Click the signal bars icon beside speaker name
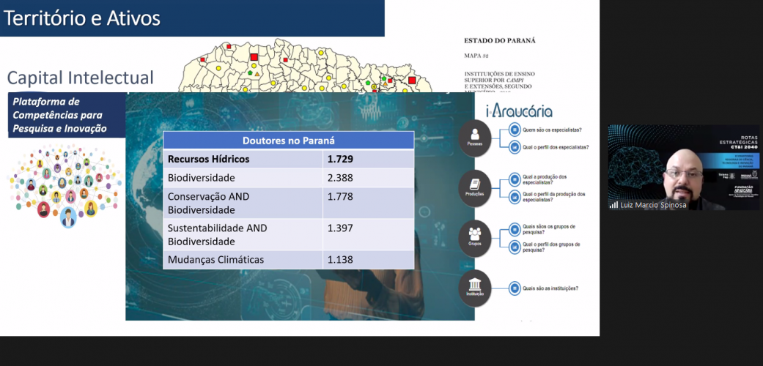Viewport: 763px width, 366px height. pos(613,205)
